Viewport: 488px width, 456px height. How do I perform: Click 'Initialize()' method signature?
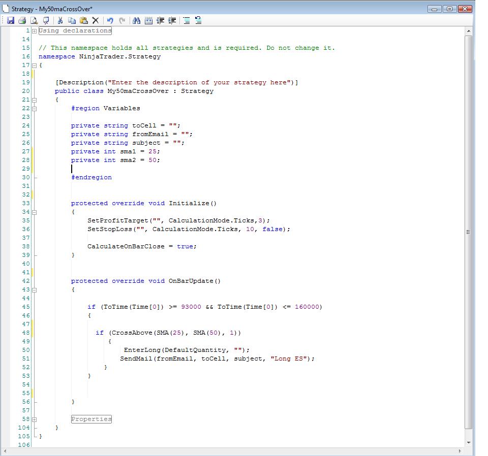click(143, 203)
